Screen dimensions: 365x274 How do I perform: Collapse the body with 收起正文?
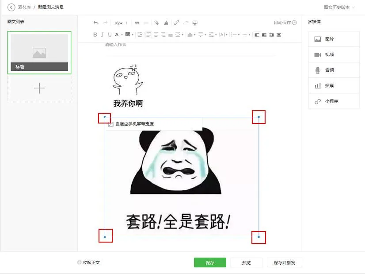pyautogui.click(x=89, y=262)
